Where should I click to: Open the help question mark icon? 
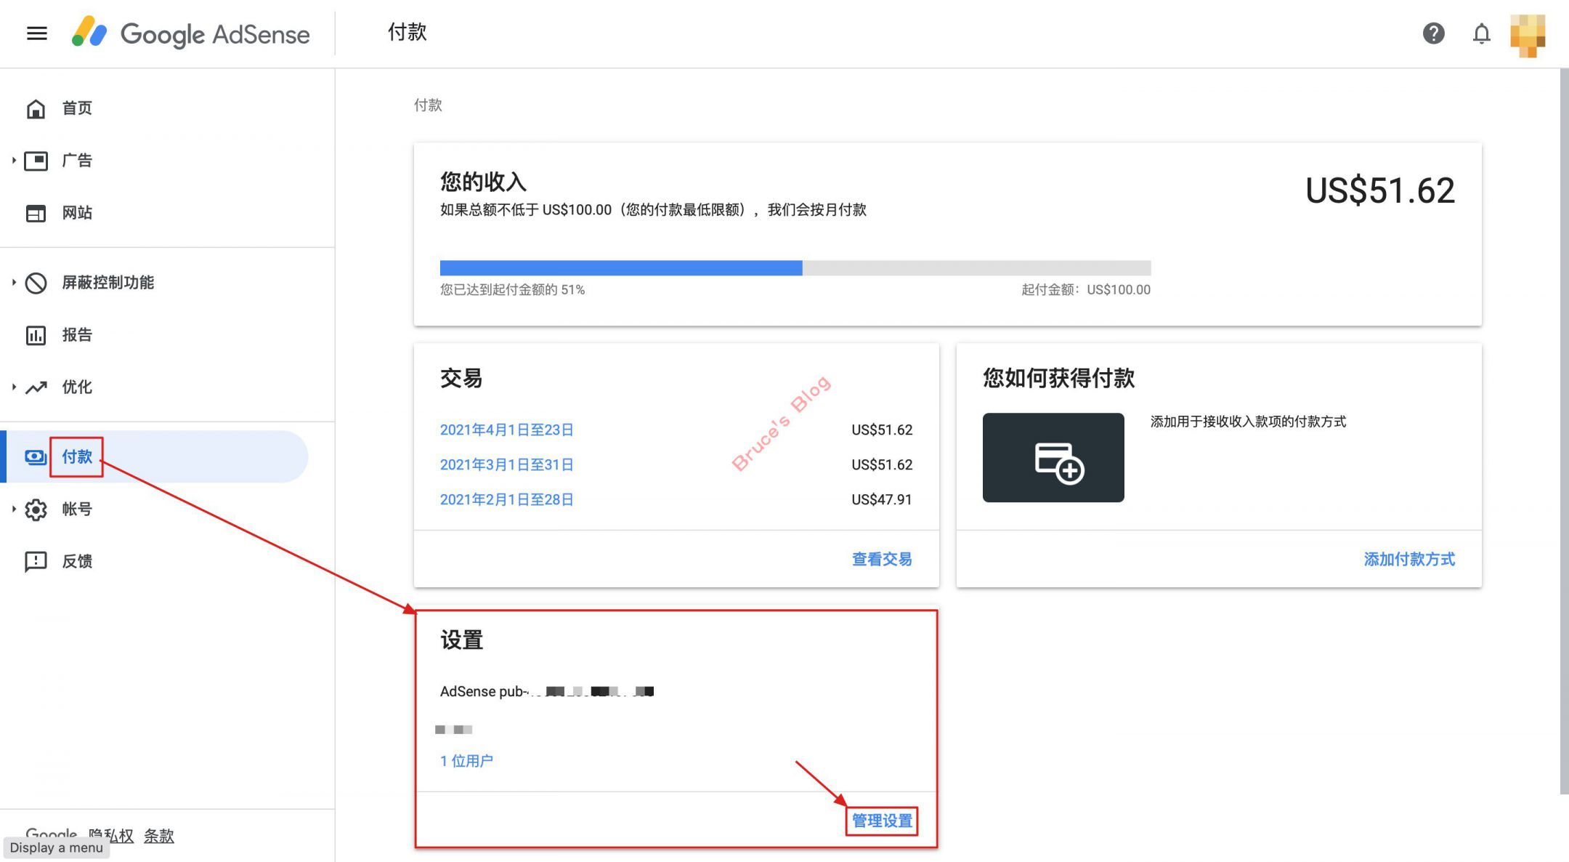pos(1433,33)
